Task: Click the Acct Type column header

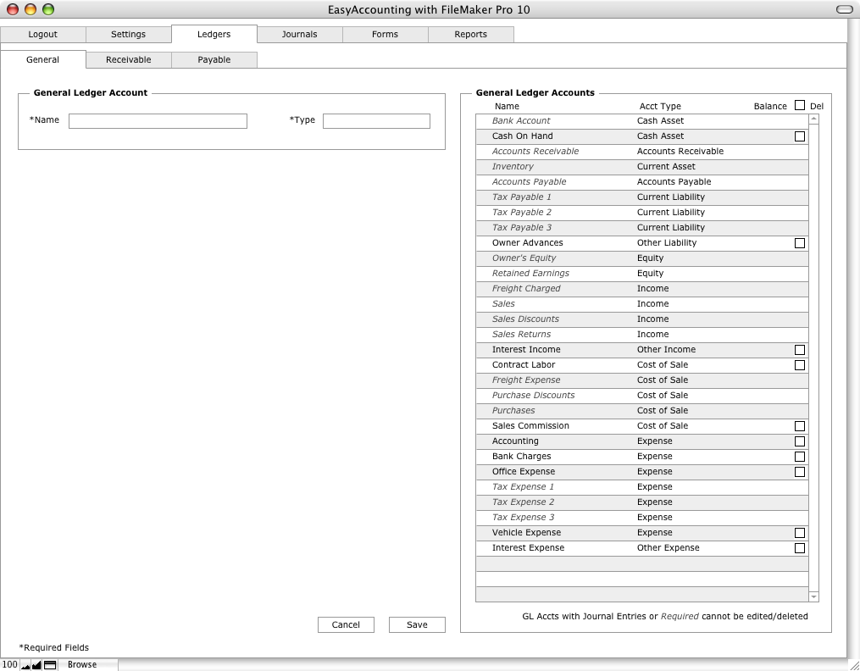Action: click(660, 107)
